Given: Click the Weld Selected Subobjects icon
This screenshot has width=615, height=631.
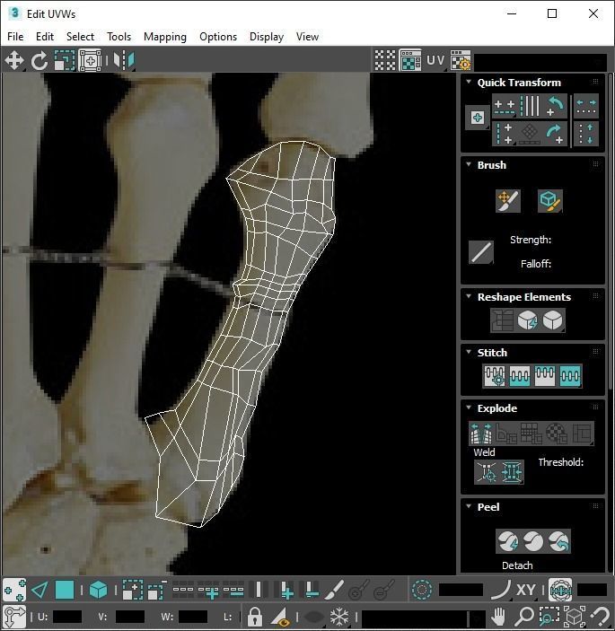Looking at the screenshot, I should click(x=512, y=472).
